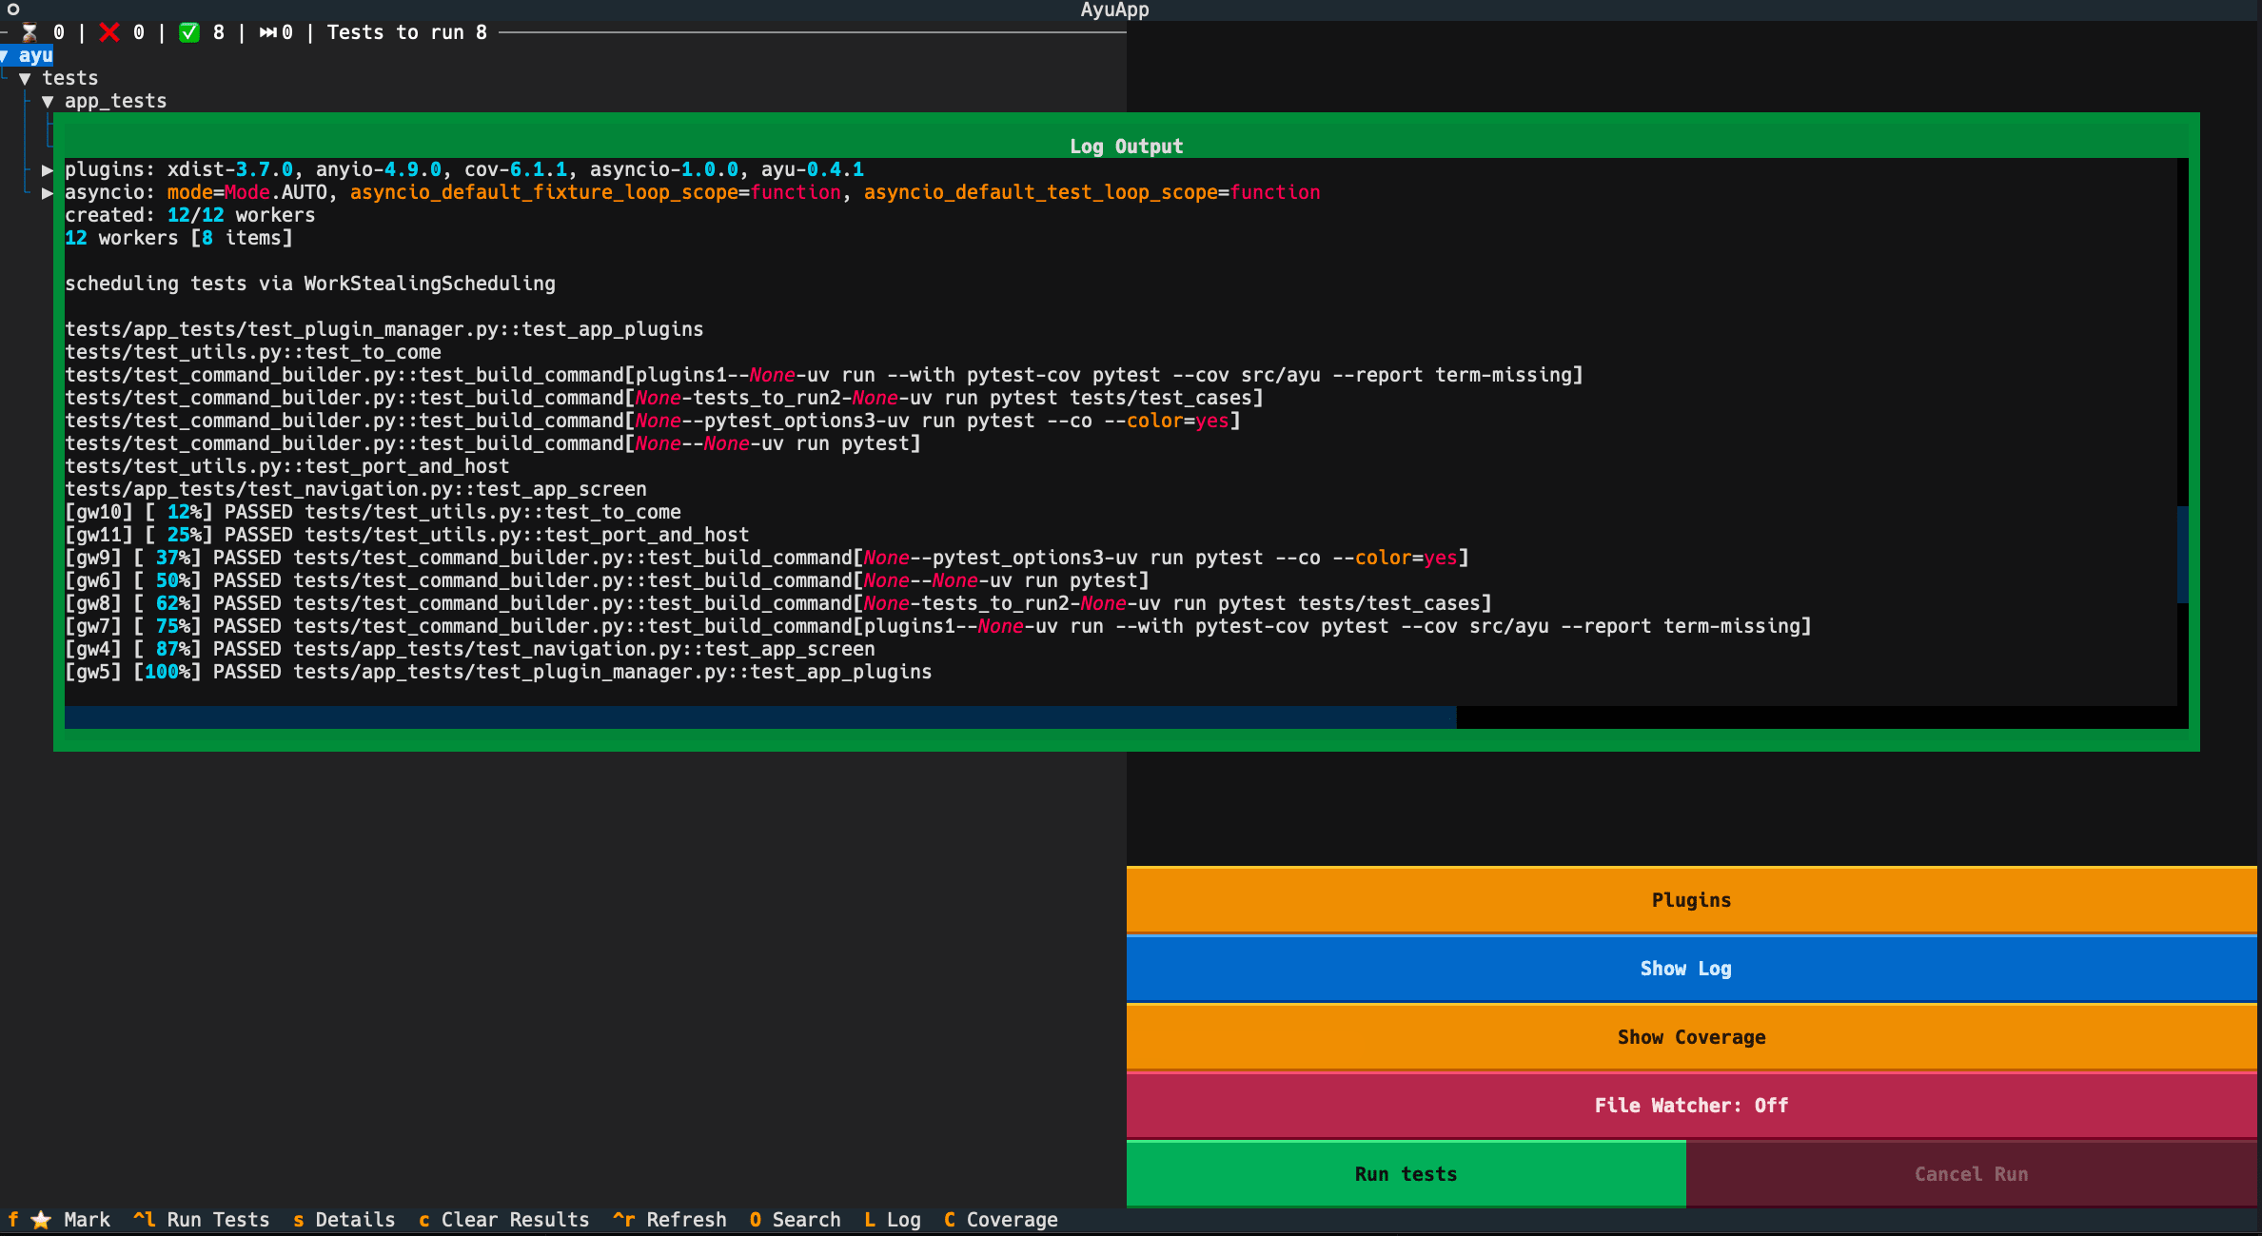Toggle the File Watcher: Off button

click(1691, 1106)
